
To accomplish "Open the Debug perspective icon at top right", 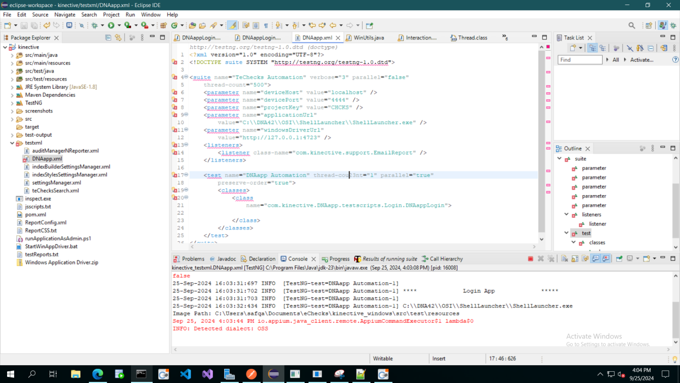I will pos(673,25).
